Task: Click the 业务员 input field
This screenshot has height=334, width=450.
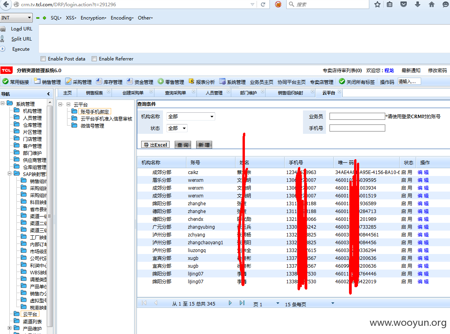Action: pos(357,116)
